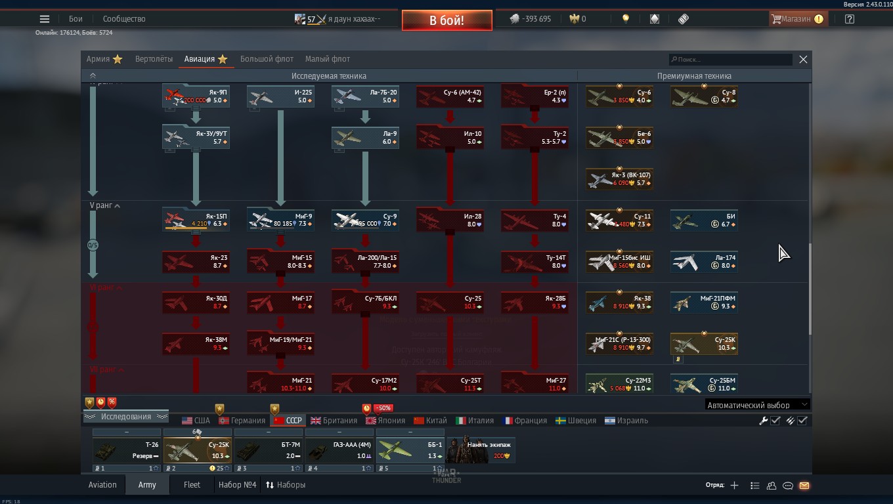Open the contacts people icon
The width and height of the screenshot is (893, 504).
click(771, 486)
